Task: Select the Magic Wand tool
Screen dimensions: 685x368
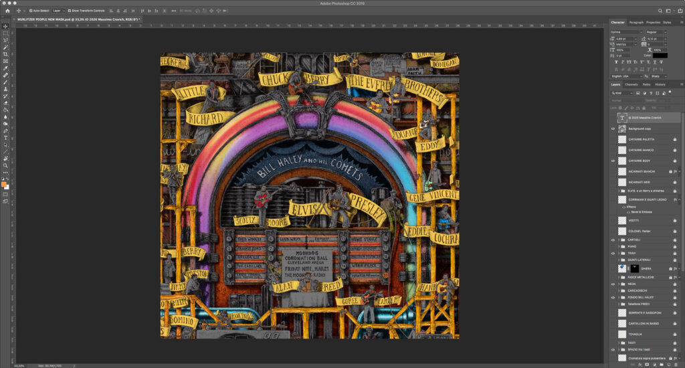Action: click(x=5, y=48)
